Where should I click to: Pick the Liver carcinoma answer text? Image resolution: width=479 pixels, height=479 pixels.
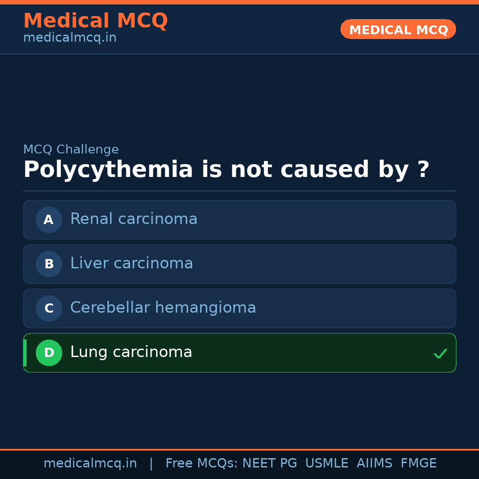(x=131, y=263)
